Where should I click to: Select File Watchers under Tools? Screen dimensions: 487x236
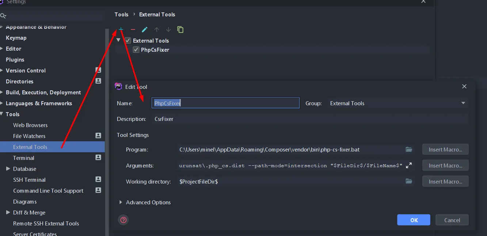[29, 136]
